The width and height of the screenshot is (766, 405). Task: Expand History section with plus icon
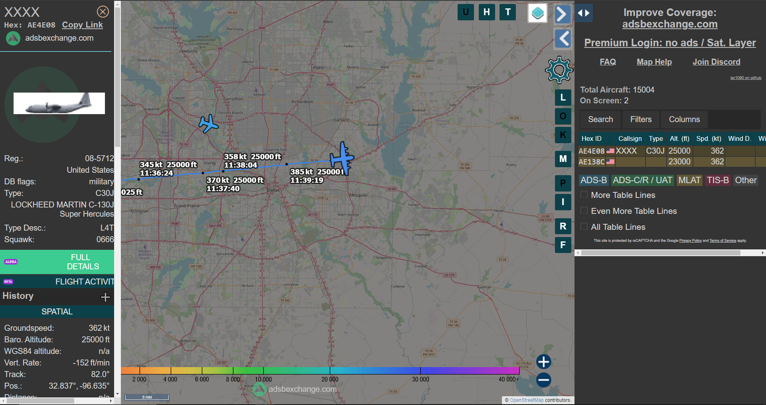click(105, 297)
